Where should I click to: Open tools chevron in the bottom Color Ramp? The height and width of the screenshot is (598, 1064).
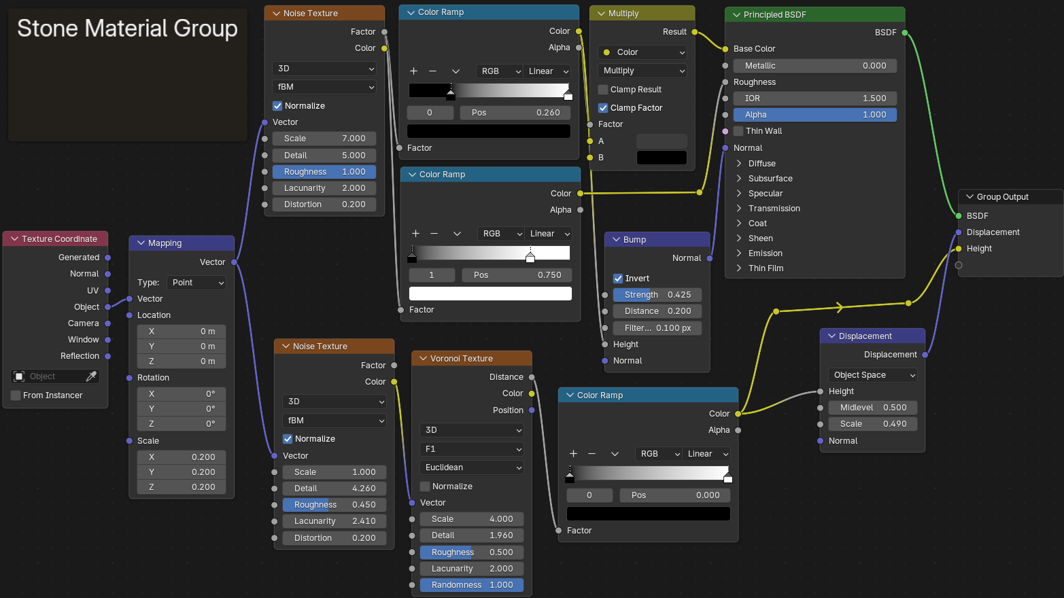(x=615, y=454)
